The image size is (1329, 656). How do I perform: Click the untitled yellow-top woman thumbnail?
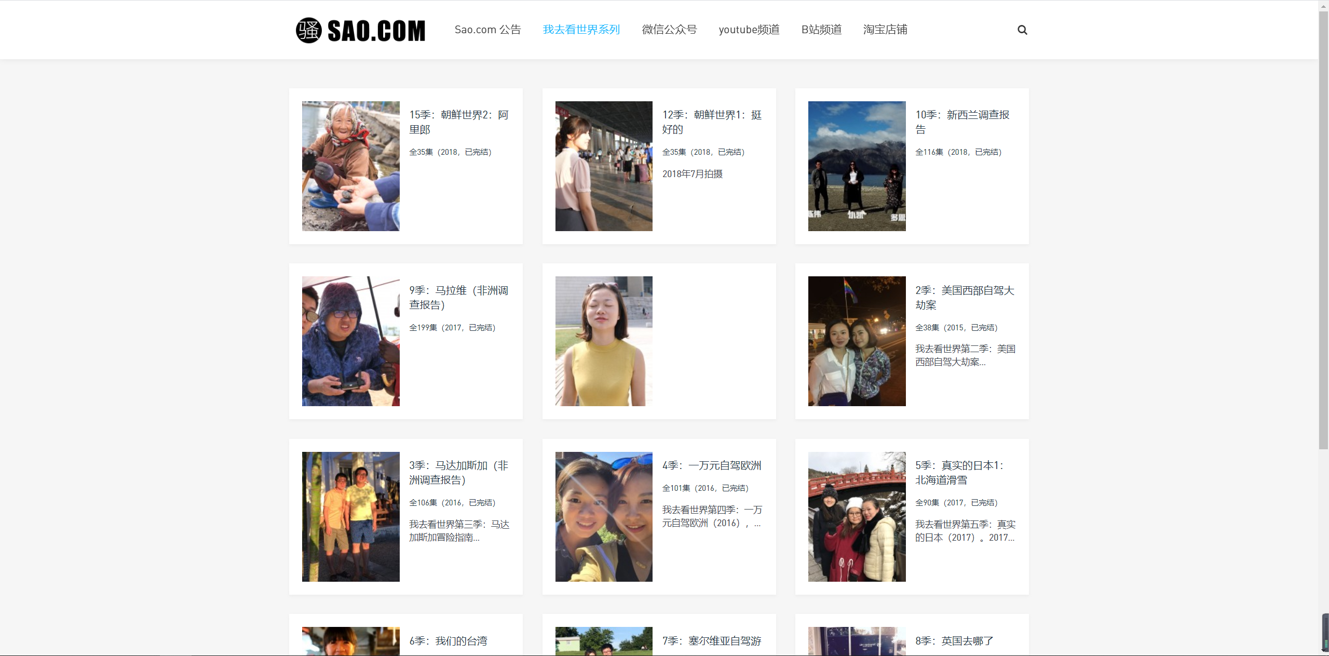pos(604,341)
